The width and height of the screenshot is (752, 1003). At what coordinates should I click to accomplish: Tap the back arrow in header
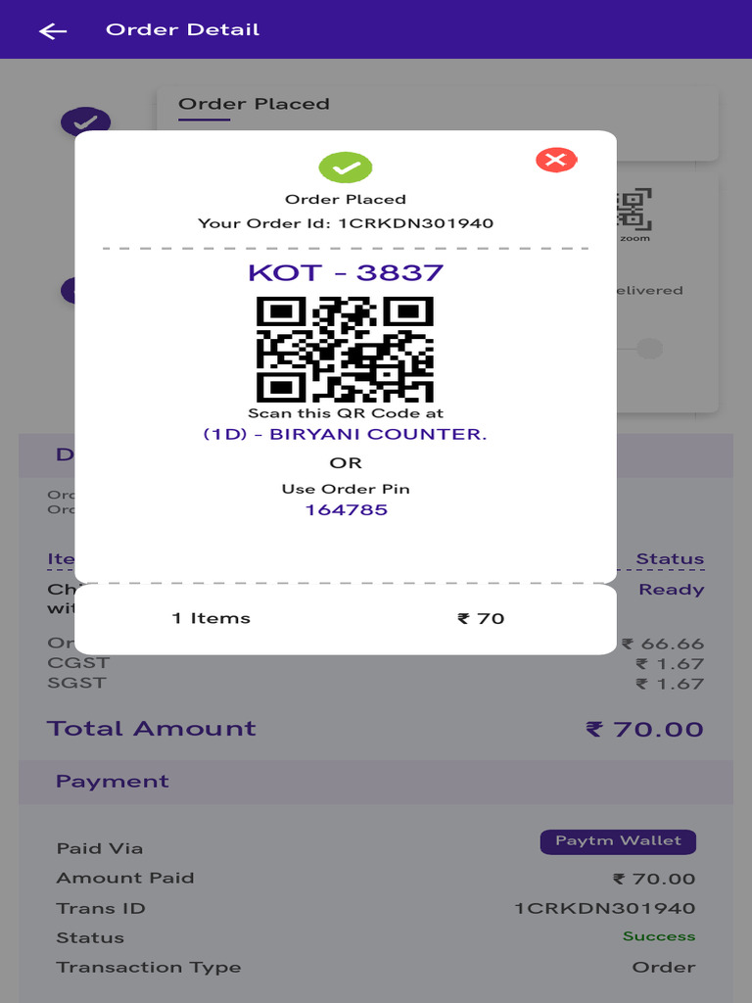53,30
